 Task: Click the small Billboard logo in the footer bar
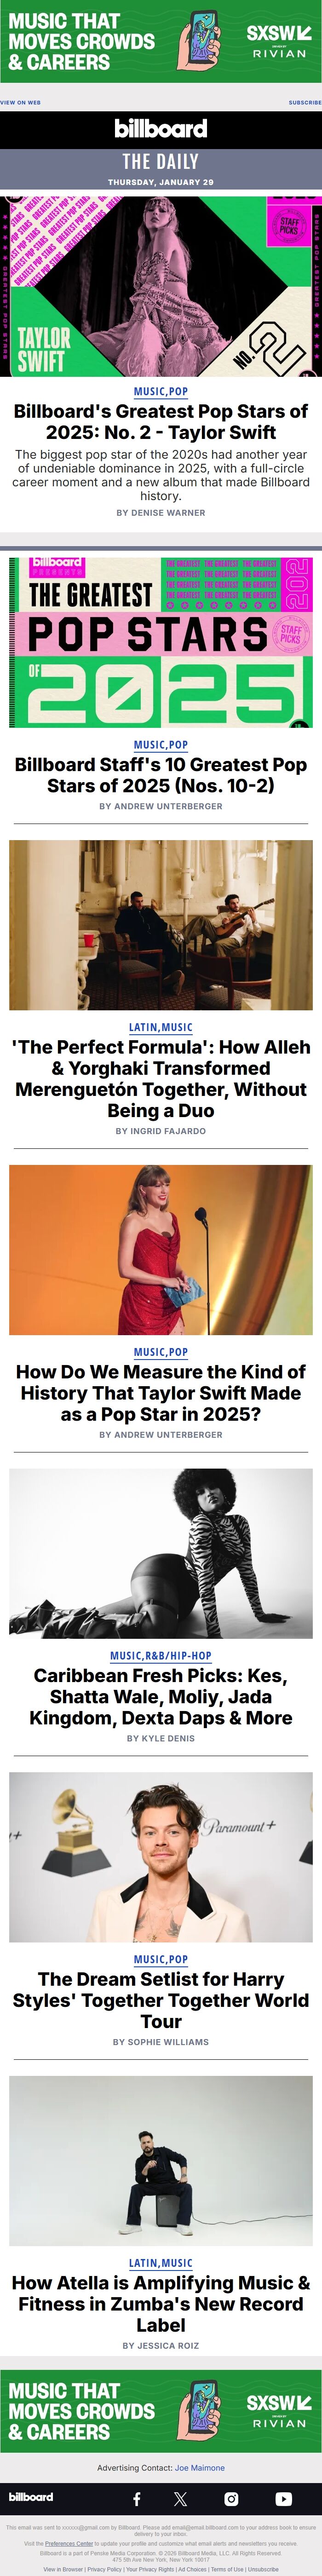tap(31, 2497)
